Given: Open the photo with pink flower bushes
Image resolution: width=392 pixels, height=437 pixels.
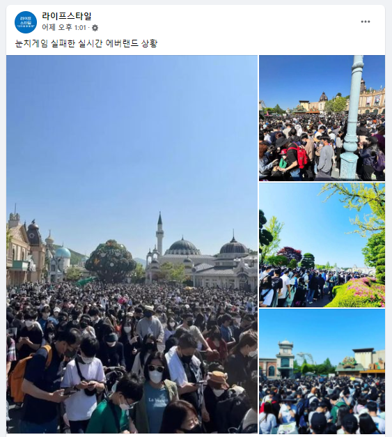Looking at the screenshot, I should (x=322, y=245).
